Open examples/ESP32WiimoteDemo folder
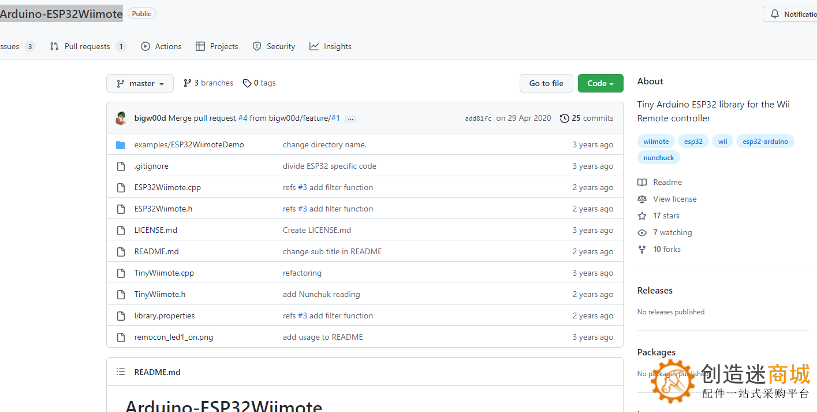Viewport: 817px width, 412px height. (x=189, y=144)
